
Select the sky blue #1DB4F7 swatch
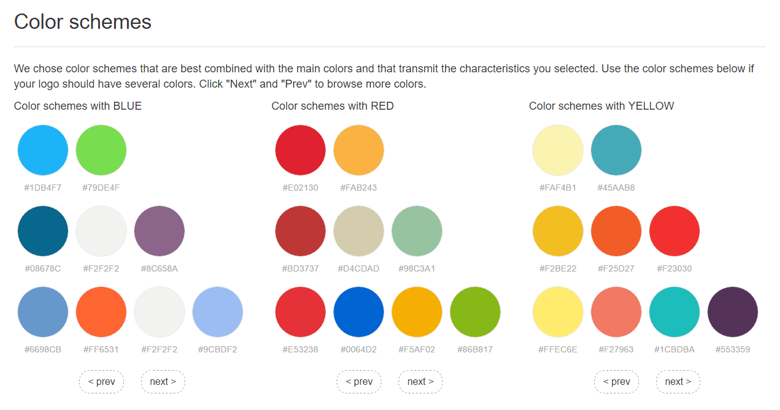43,150
